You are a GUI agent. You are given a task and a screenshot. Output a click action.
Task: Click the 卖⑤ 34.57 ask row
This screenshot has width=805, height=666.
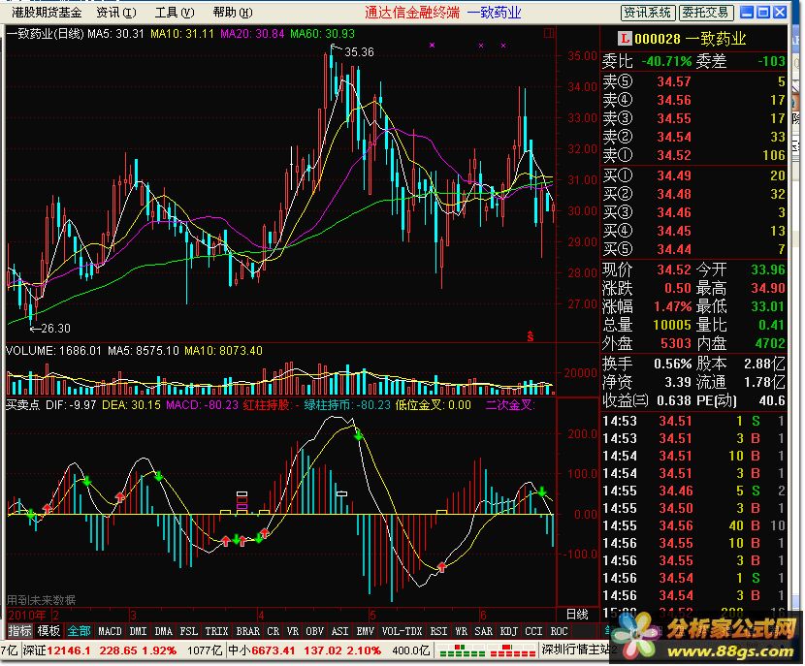[693, 81]
